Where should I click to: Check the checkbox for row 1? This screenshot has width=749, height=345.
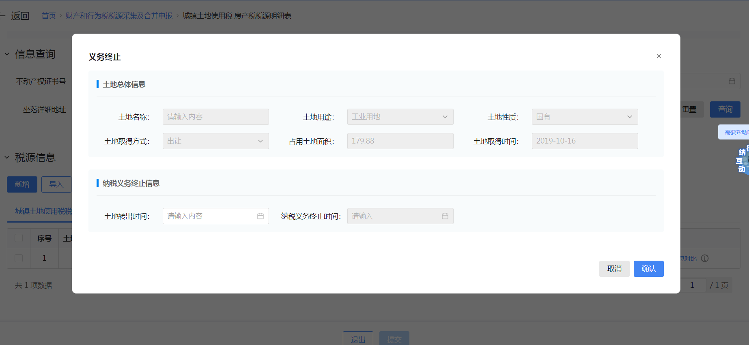[x=19, y=258]
